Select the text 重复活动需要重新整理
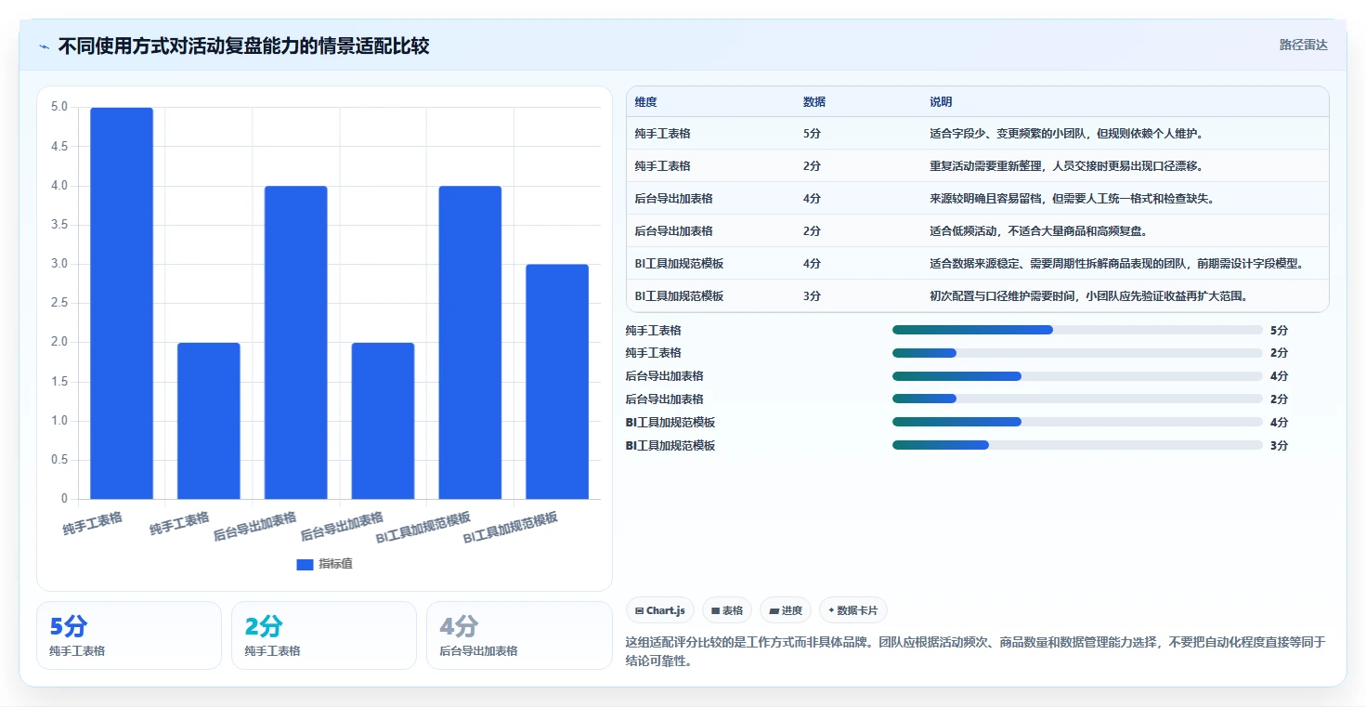Screen dimensions: 1366x707 click(x=986, y=166)
